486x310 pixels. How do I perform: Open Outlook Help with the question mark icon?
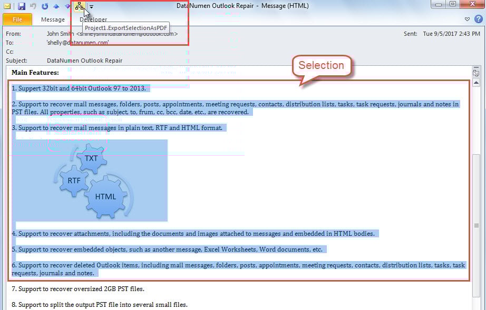[479, 19]
